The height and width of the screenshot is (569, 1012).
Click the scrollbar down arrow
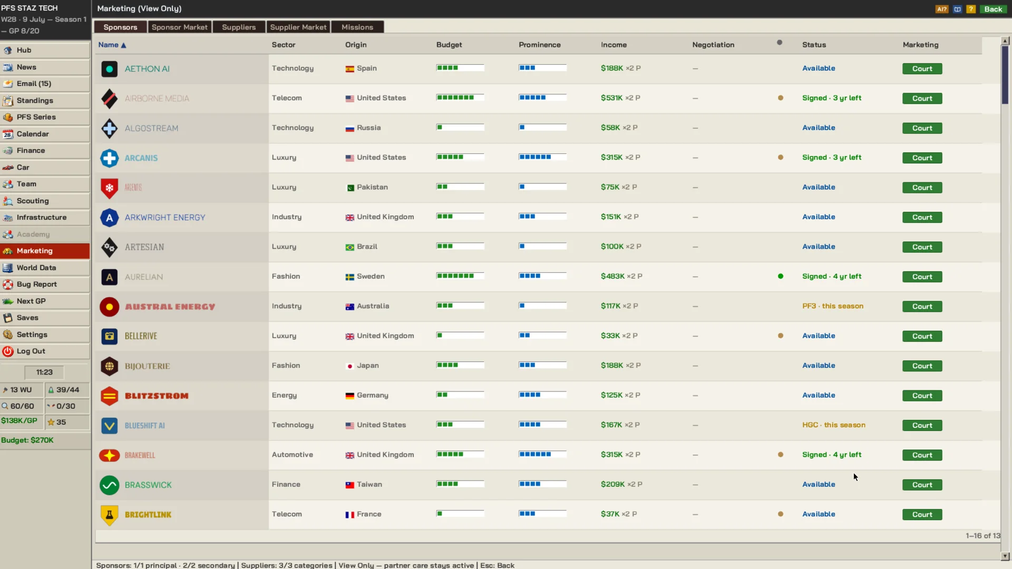pyautogui.click(x=1005, y=556)
